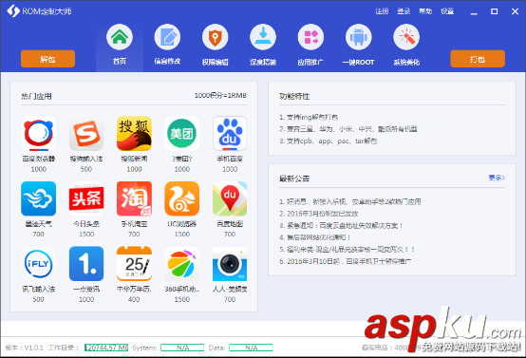Open 更多> link in announcements
Screen dimensions: 526x358
click(497, 178)
